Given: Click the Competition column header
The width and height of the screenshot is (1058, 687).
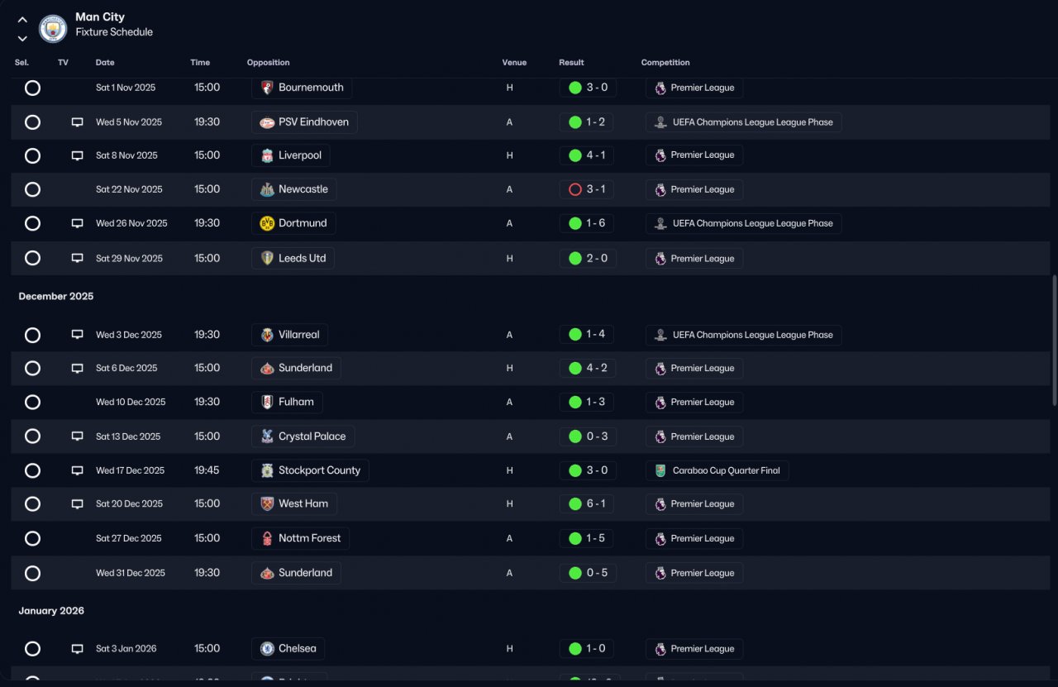Looking at the screenshot, I should [x=665, y=63].
